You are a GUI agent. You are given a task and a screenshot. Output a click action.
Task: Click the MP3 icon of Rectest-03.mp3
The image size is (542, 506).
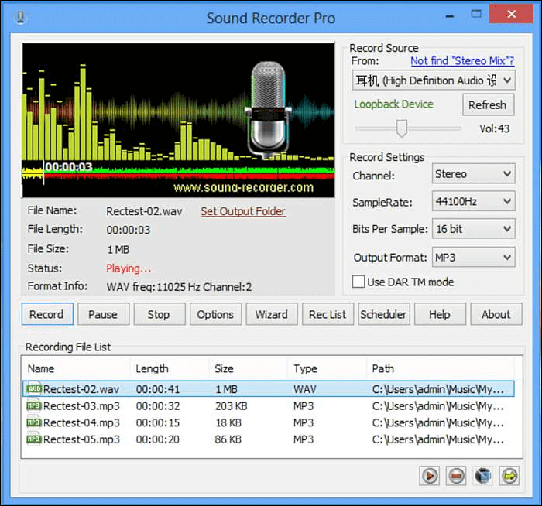34,406
